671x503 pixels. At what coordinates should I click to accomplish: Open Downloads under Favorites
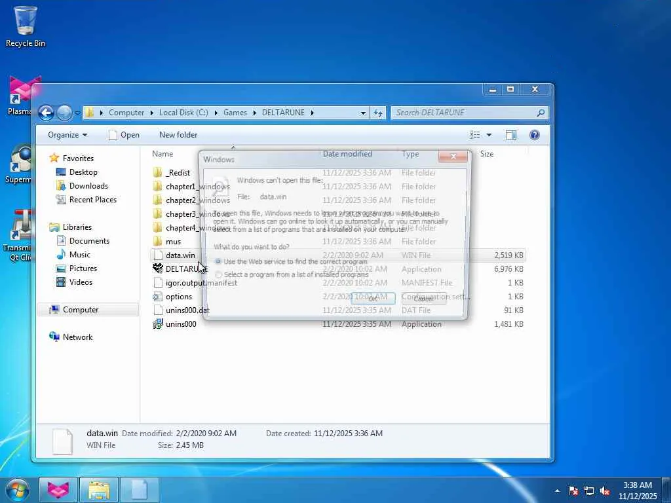pos(83,186)
